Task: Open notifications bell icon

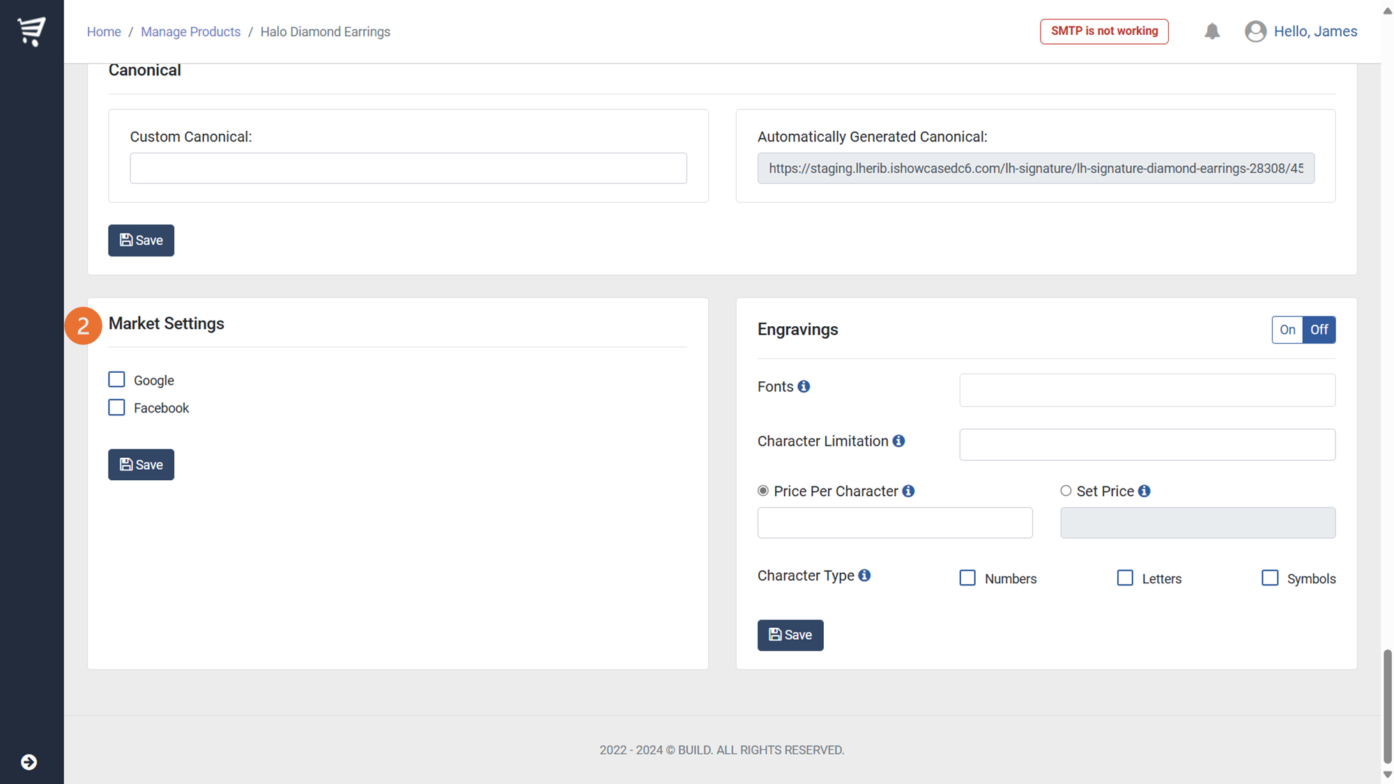Action: coord(1212,31)
